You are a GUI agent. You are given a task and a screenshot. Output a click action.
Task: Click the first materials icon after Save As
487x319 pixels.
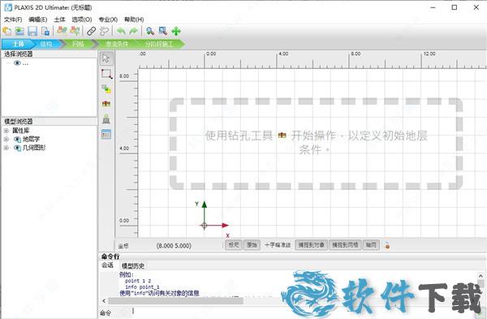62,31
